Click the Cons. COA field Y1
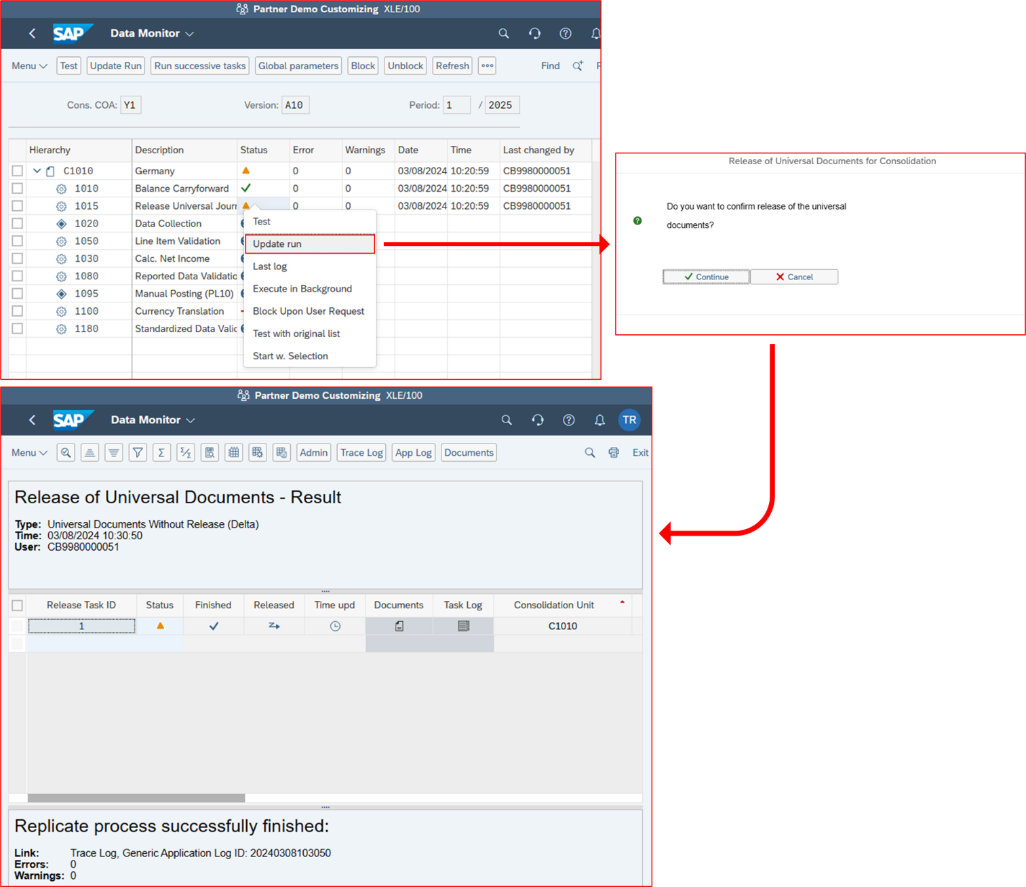Viewport: 1026px width, 887px height. tap(130, 105)
